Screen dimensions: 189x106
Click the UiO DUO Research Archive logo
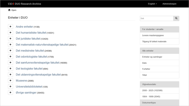point(25,4)
